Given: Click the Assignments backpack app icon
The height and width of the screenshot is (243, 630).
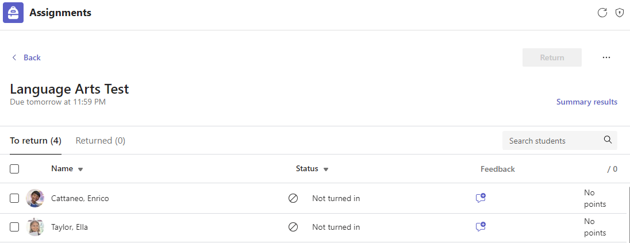Looking at the screenshot, I should (13, 13).
